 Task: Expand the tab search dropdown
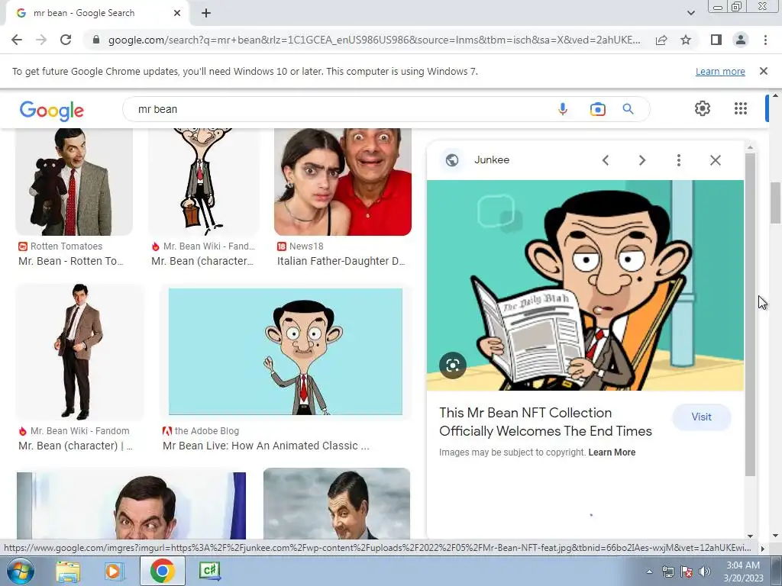click(690, 13)
